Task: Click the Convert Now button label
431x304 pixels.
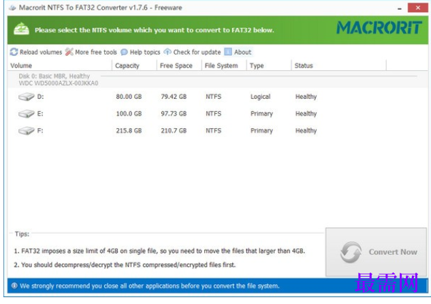Action: pos(393,252)
